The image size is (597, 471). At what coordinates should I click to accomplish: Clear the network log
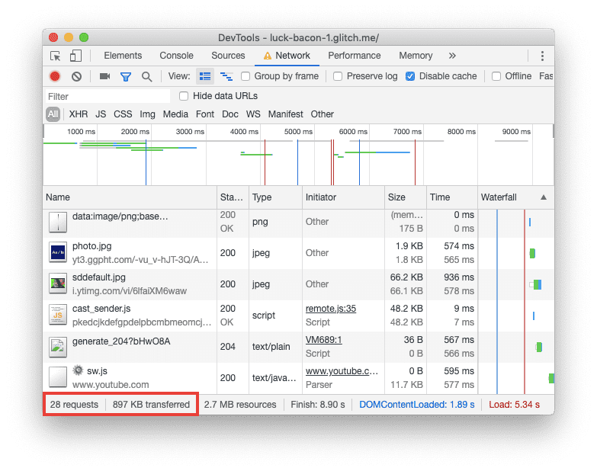pyautogui.click(x=76, y=76)
